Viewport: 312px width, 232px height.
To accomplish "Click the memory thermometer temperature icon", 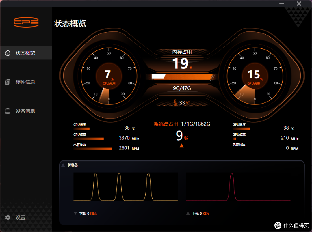I will click(175, 102).
